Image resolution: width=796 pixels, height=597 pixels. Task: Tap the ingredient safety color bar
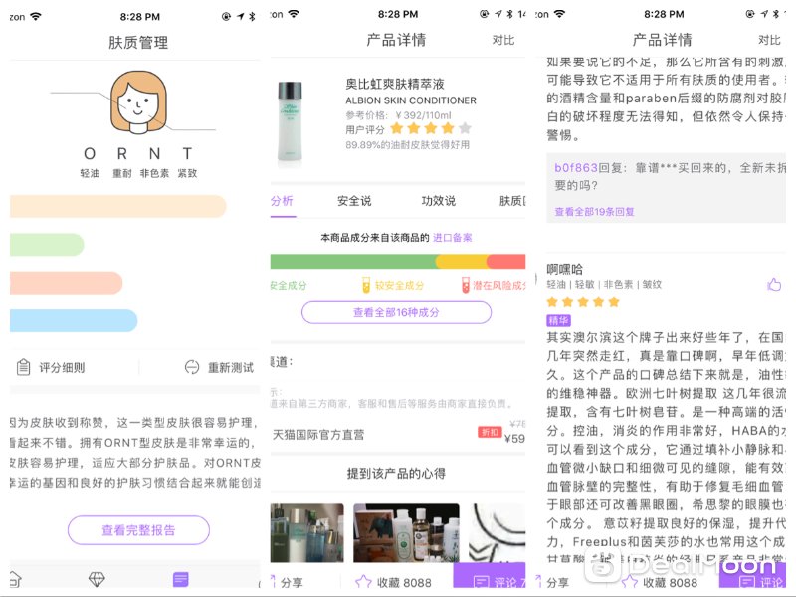tap(398, 261)
